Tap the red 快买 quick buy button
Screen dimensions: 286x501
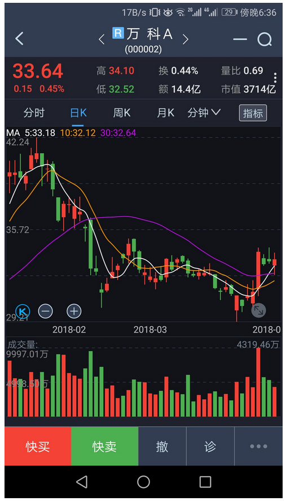click(38, 446)
